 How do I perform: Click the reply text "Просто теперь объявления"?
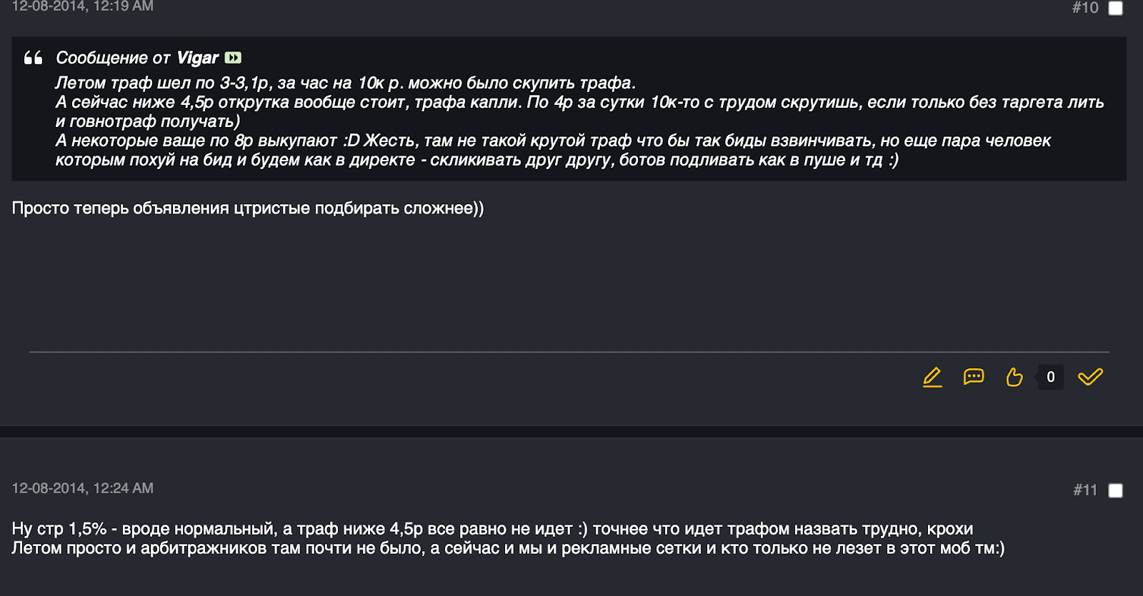[248, 208]
